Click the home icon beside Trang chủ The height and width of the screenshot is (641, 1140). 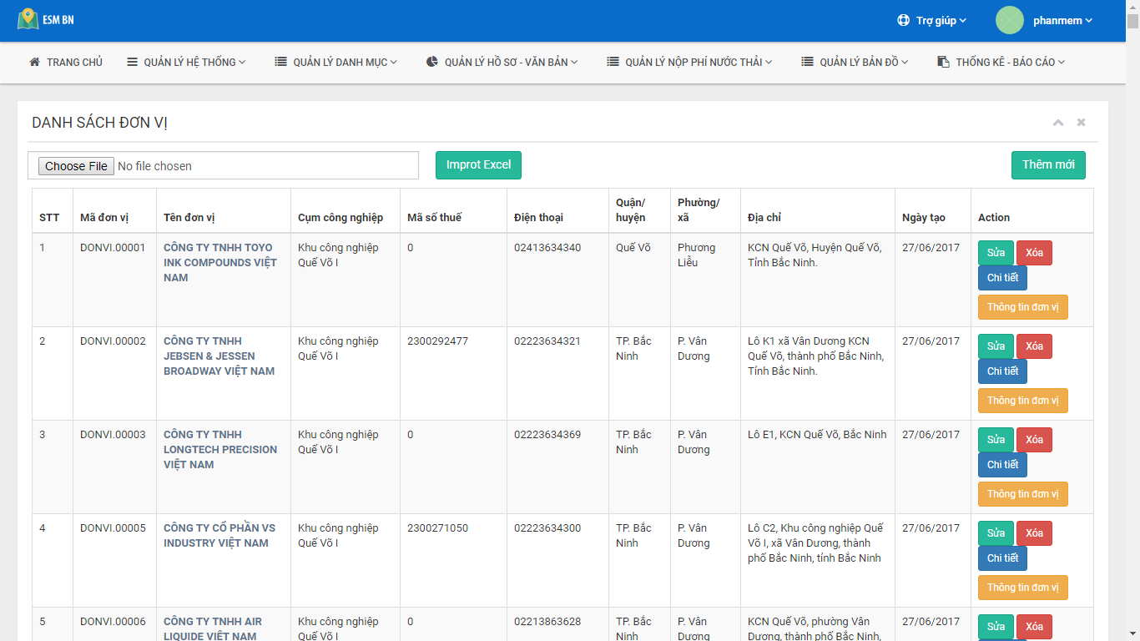[x=34, y=62]
